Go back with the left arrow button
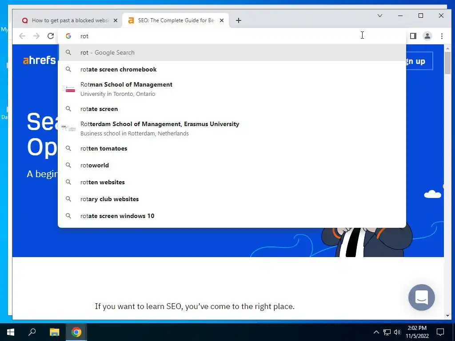This screenshot has height=341, width=455. [x=22, y=36]
